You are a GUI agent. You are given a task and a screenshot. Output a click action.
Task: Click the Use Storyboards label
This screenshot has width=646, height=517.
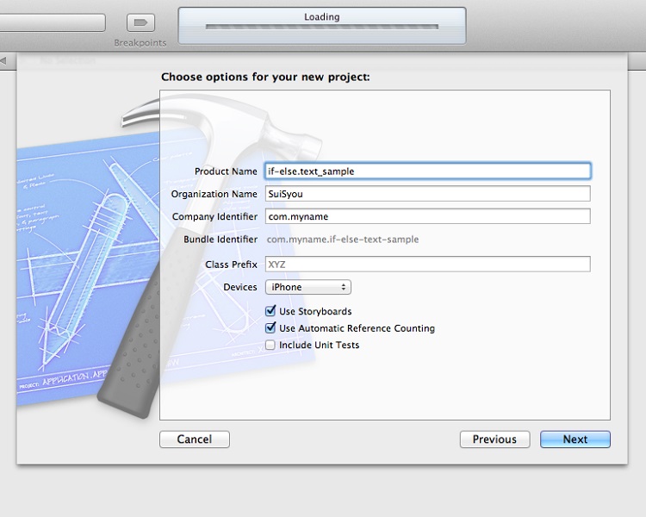[x=315, y=311]
